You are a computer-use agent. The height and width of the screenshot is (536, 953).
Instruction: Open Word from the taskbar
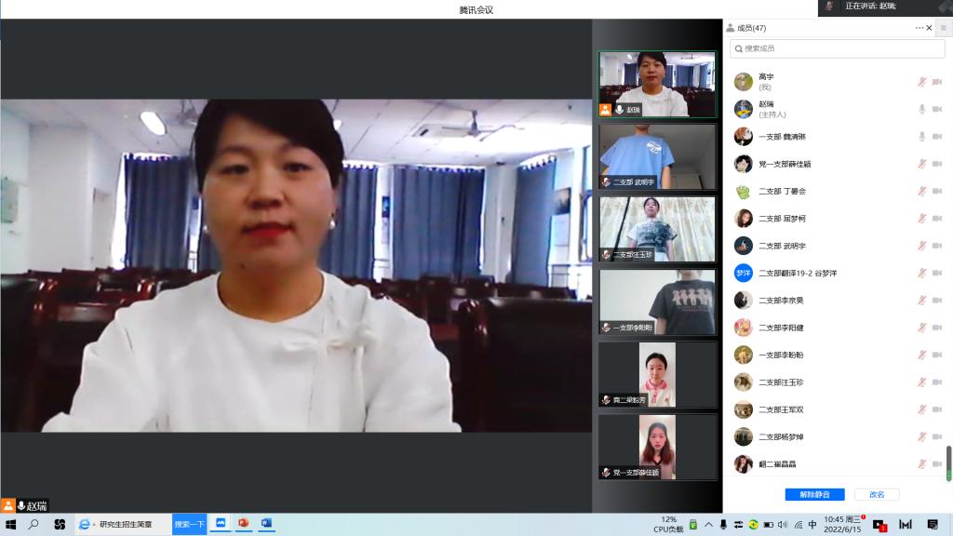(266, 525)
